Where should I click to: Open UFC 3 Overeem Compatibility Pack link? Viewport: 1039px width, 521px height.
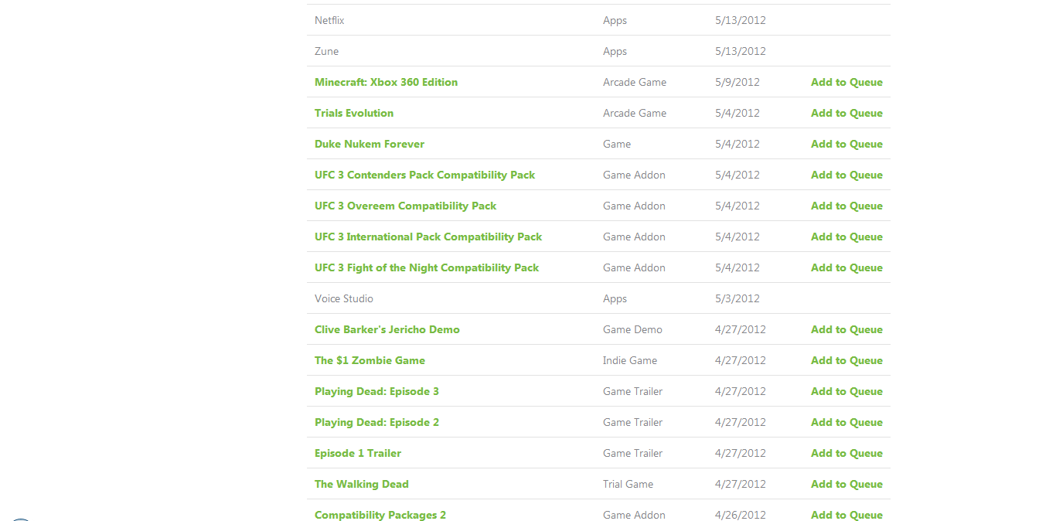(405, 206)
